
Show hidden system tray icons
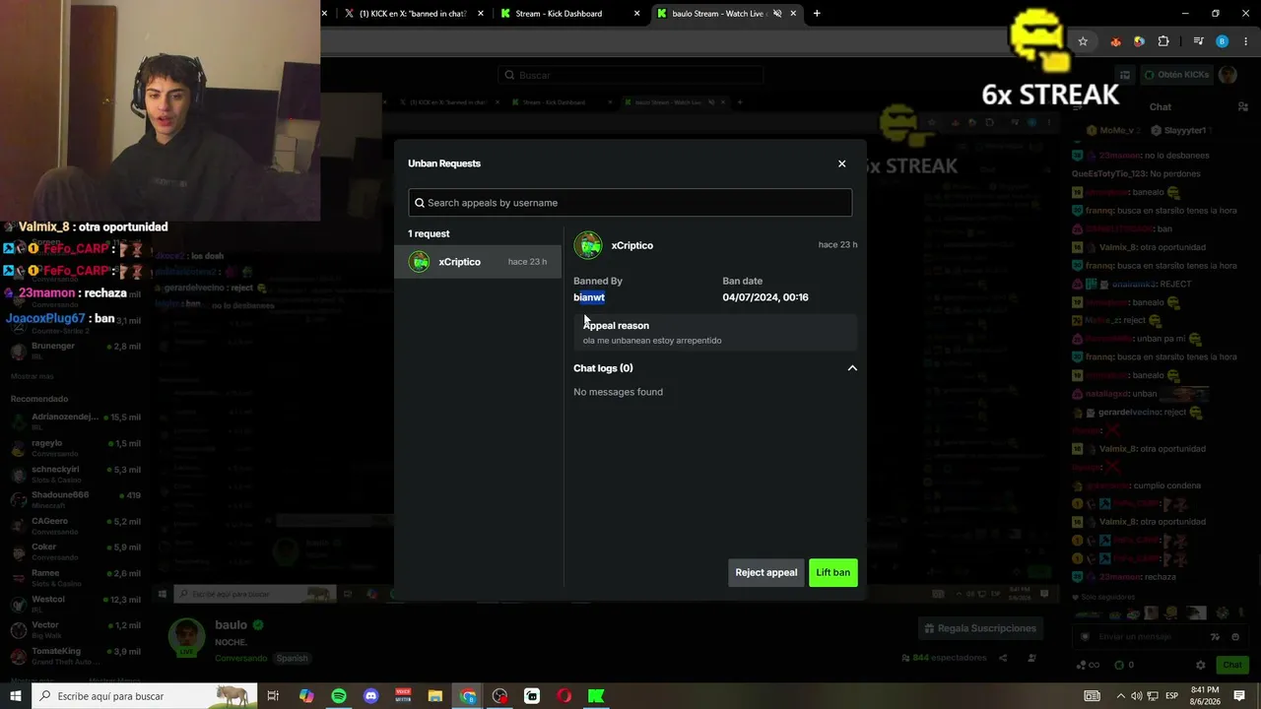[1120, 696]
